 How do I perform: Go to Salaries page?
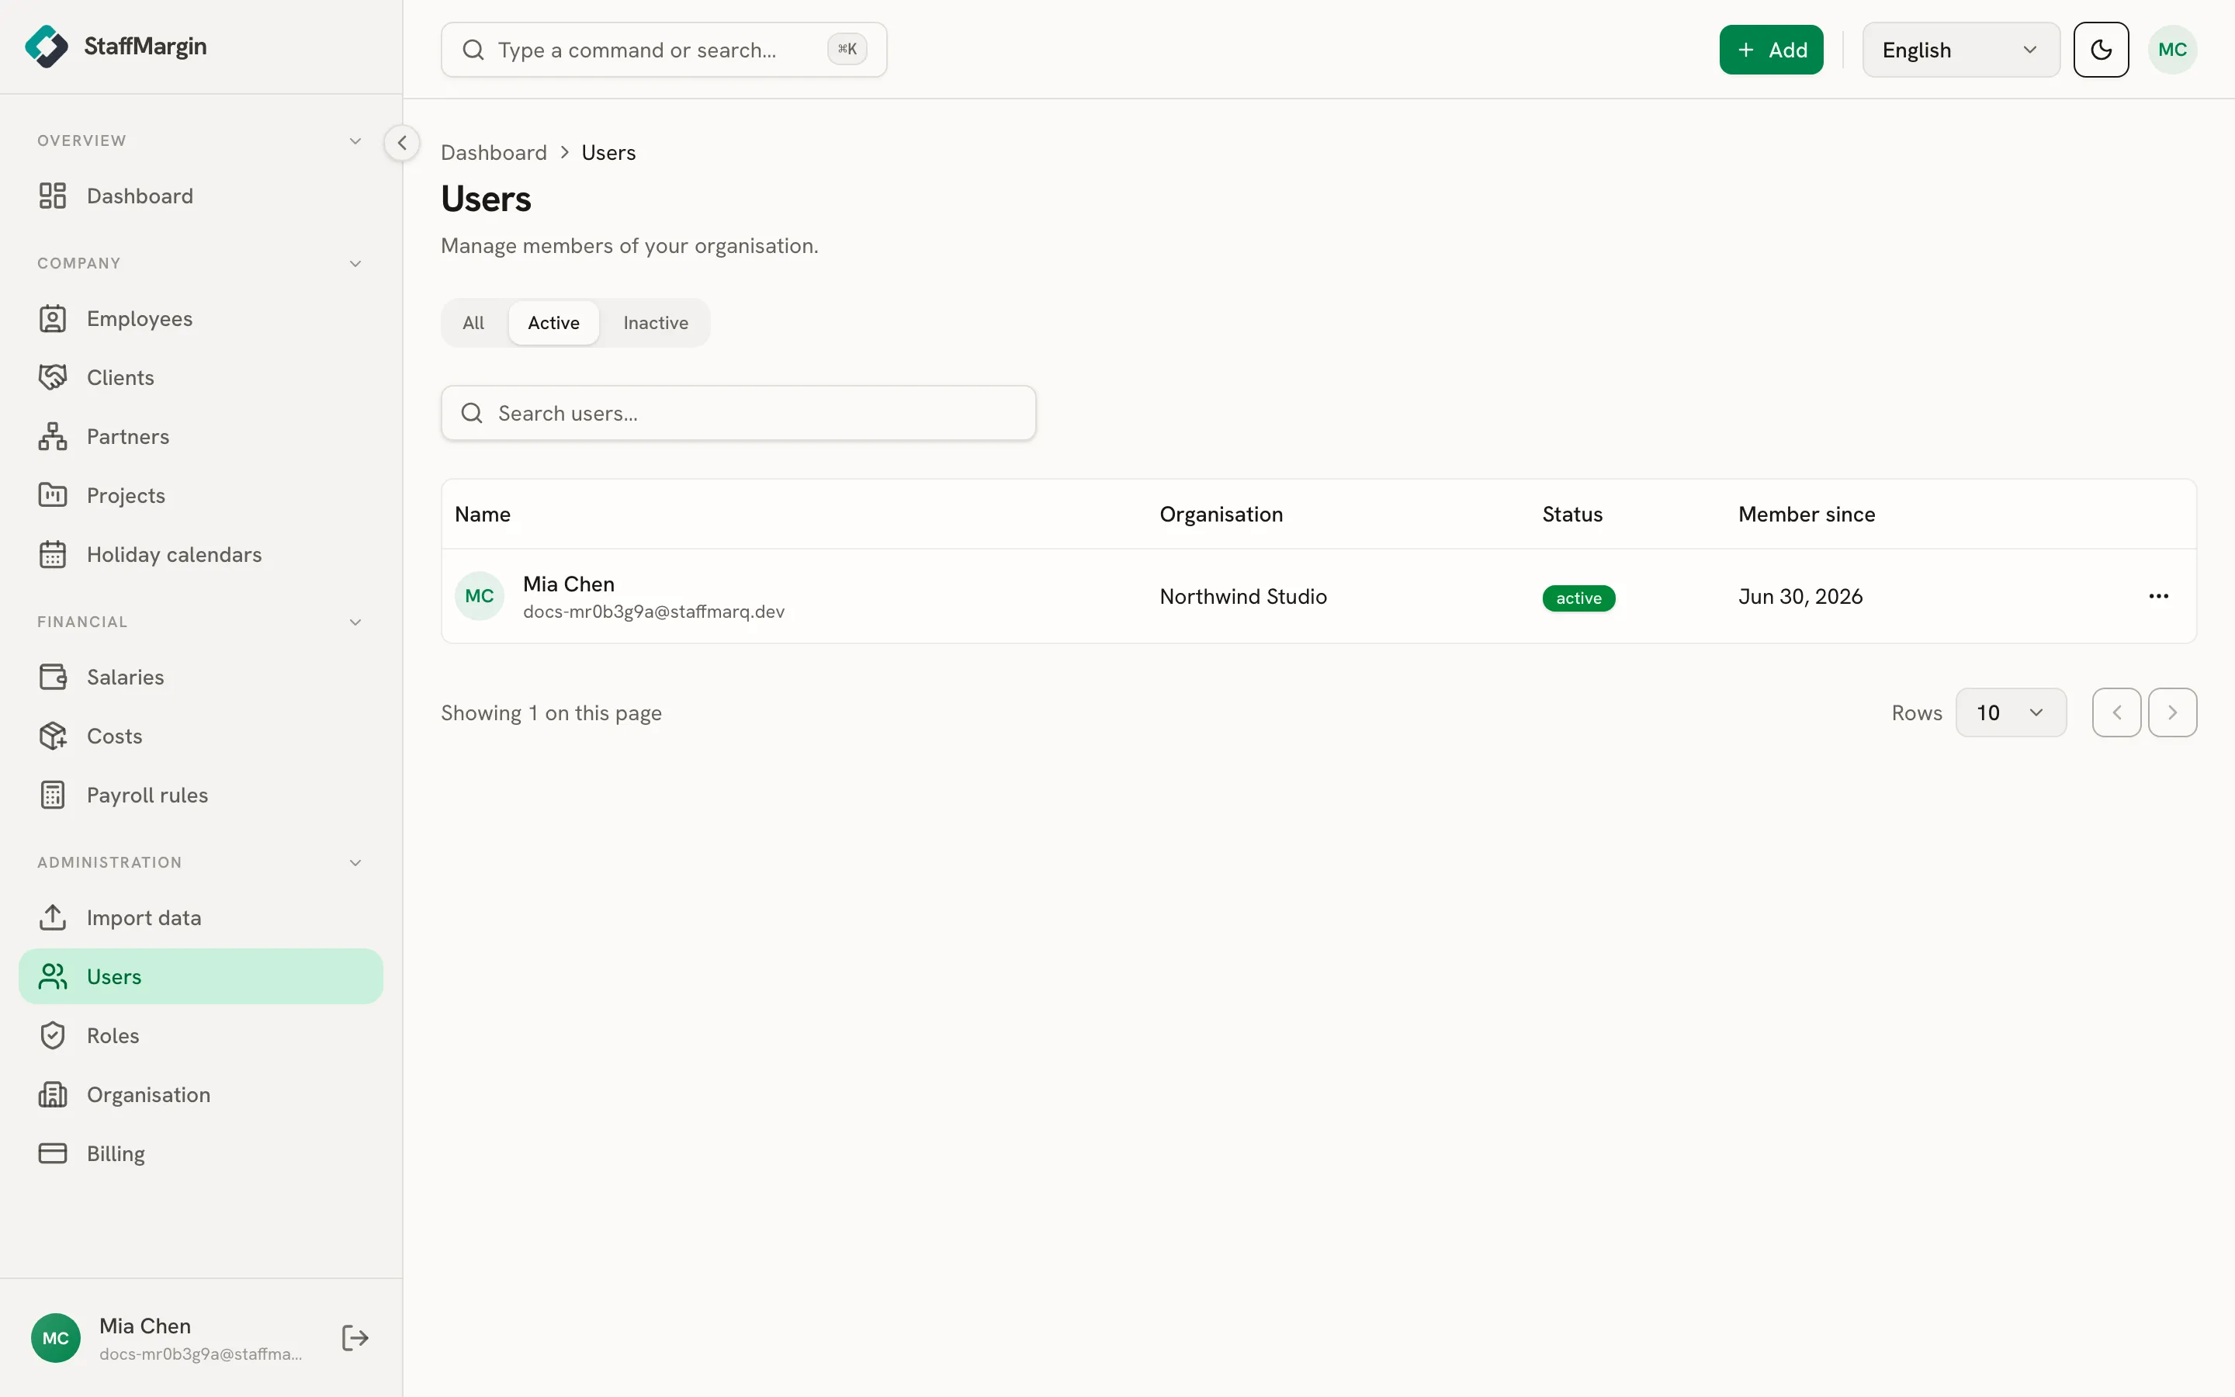click(x=200, y=678)
